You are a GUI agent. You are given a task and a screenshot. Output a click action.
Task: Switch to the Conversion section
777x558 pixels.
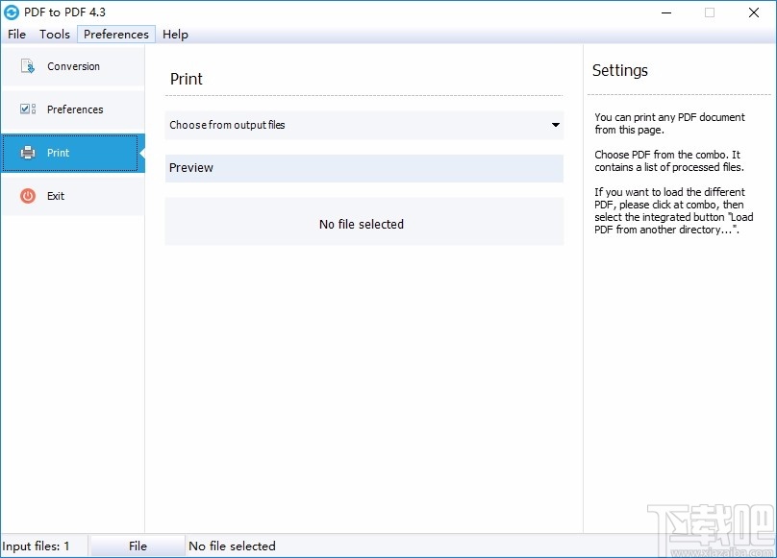[x=73, y=66]
